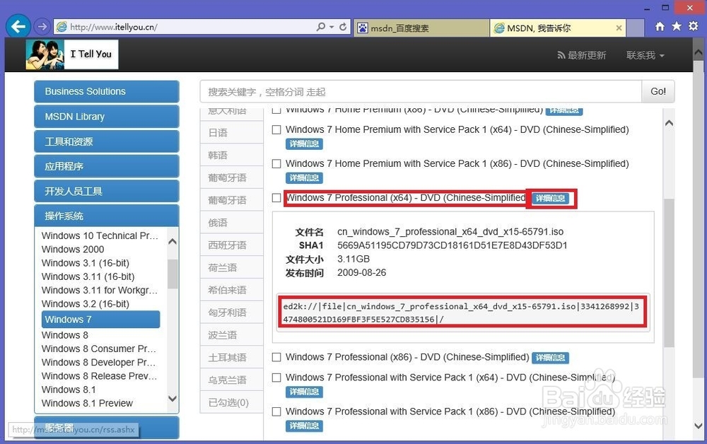
Task: Click the browser back arrow button
Action: (x=18, y=27)
